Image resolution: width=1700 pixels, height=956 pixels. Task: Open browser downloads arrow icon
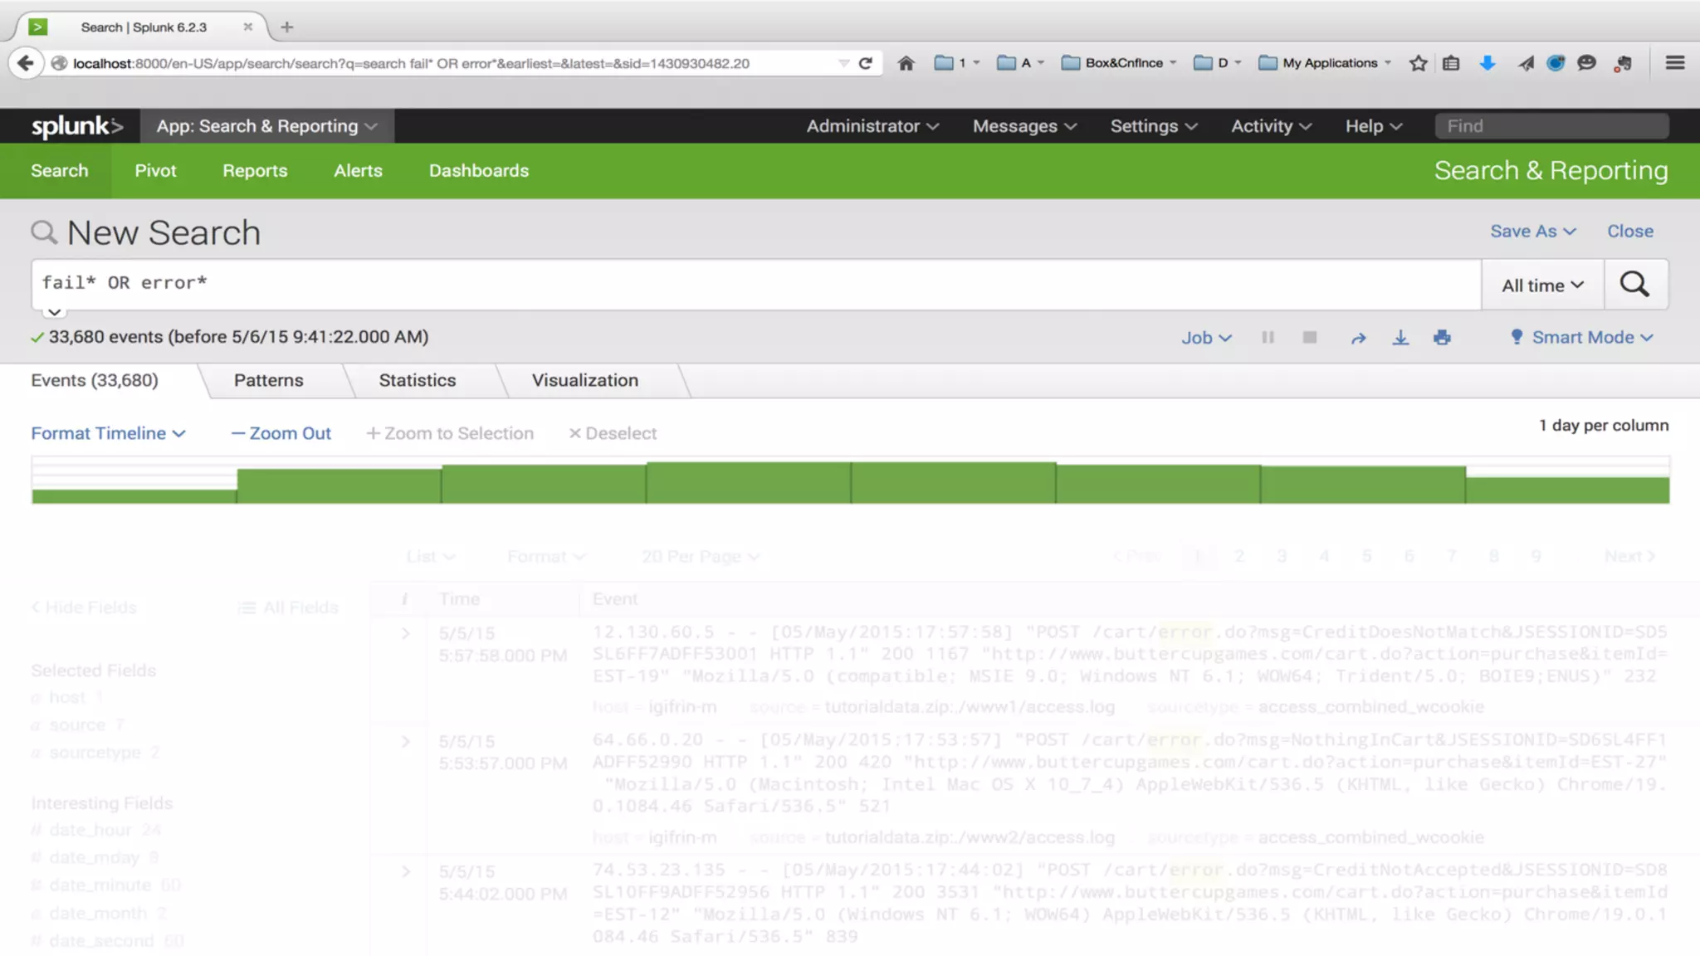tap(1487, 63)
